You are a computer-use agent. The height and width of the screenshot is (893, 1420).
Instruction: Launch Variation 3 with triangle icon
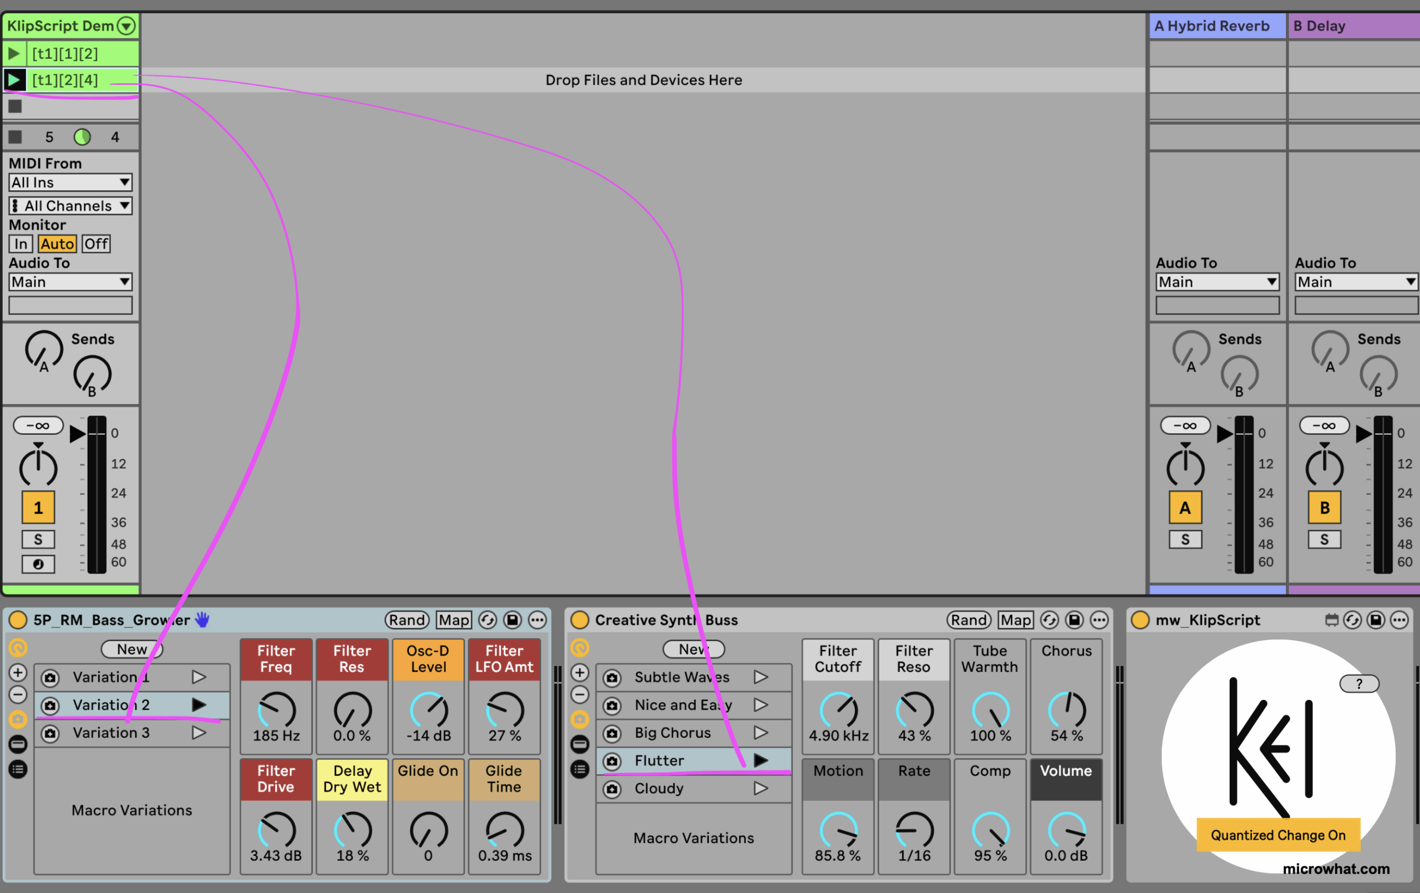click(199, 733)
